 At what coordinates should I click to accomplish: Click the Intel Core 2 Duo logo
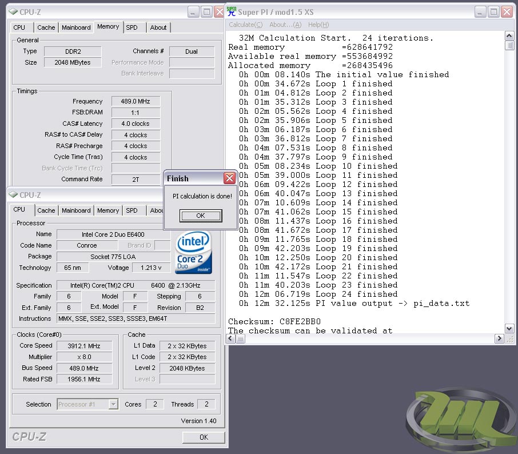[x=194, y=253]
